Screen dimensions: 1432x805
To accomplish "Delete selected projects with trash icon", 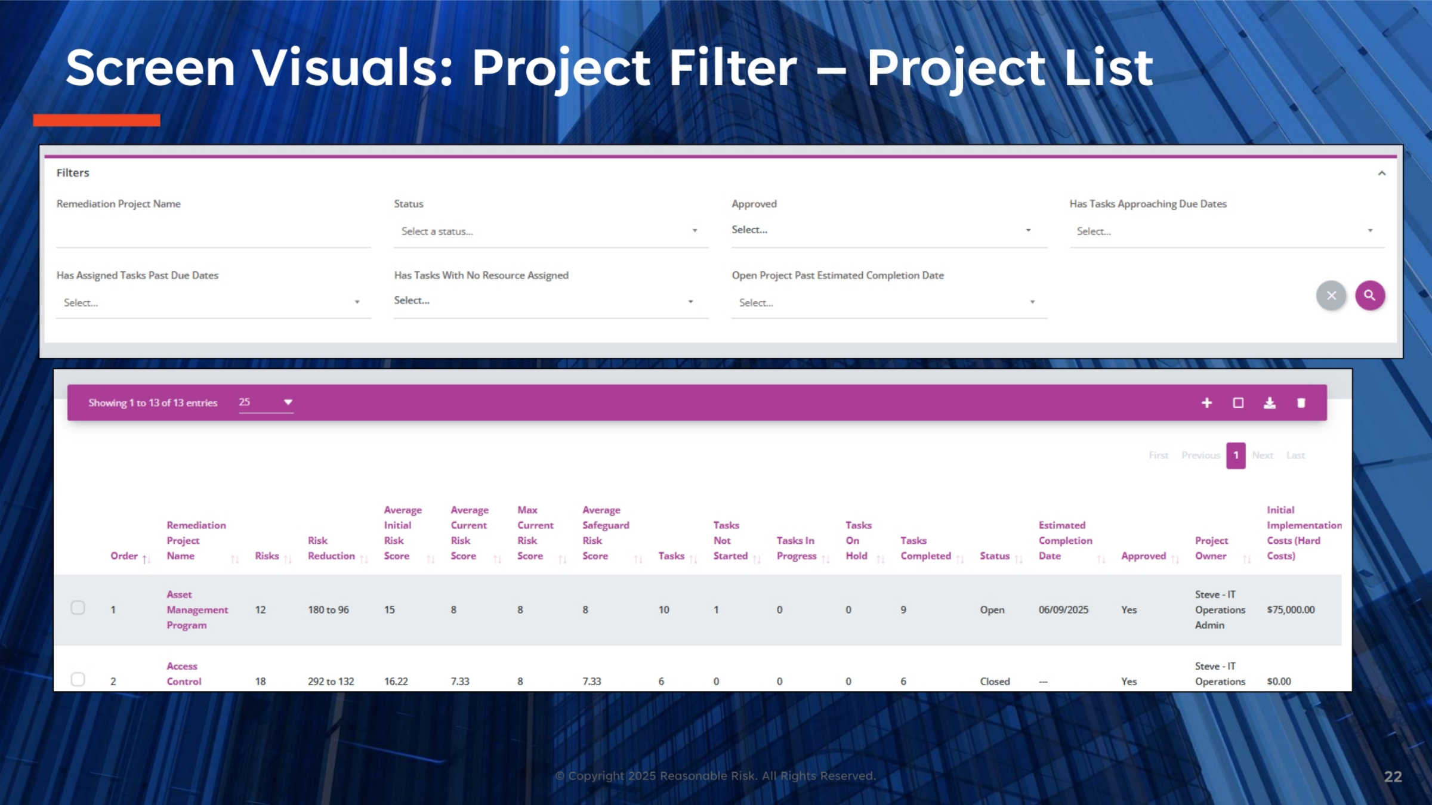I will coord(1301,403).
